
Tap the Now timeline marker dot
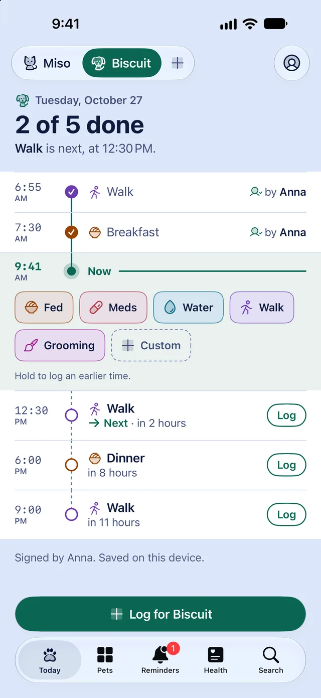72,271
